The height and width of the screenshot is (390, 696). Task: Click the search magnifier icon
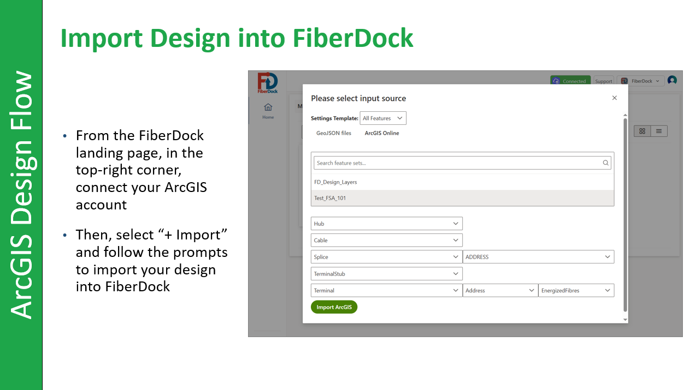[605, 163]
